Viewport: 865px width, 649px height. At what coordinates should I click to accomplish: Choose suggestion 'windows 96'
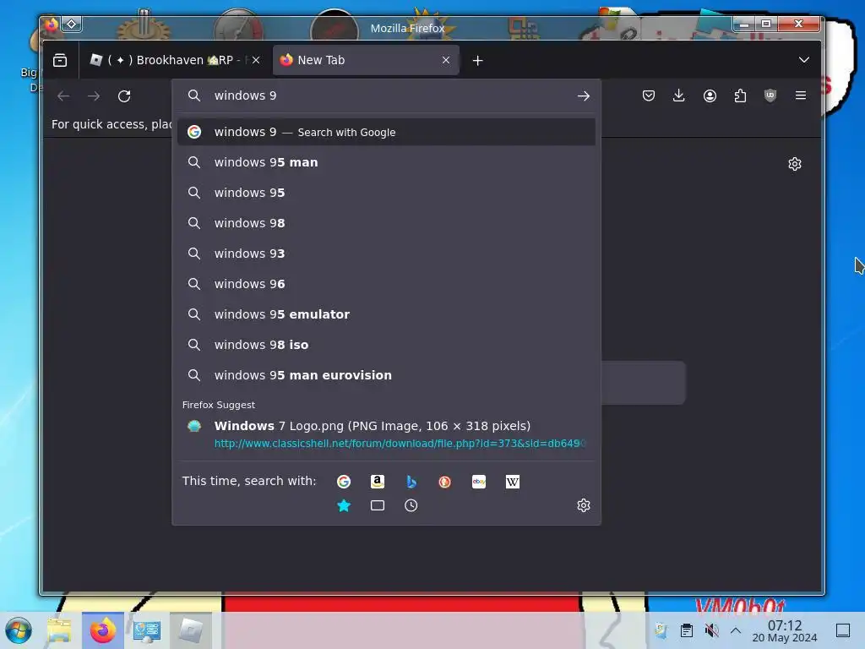pos(386,284)
